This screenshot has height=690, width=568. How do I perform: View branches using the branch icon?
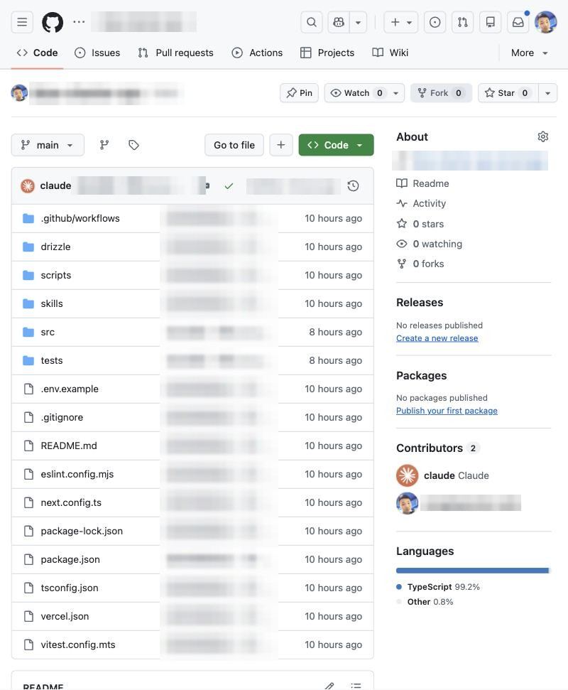(104, 145)
